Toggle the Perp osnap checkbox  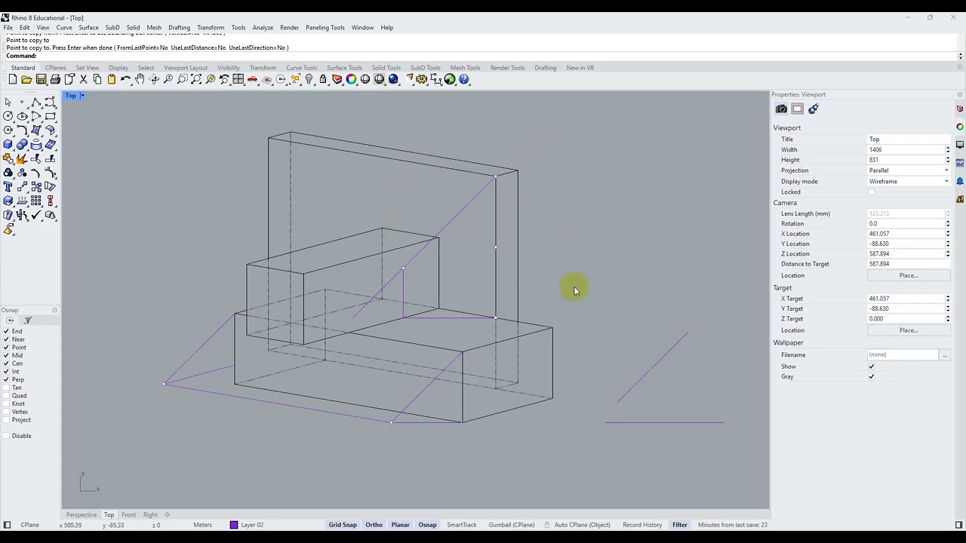click(7, 379)
